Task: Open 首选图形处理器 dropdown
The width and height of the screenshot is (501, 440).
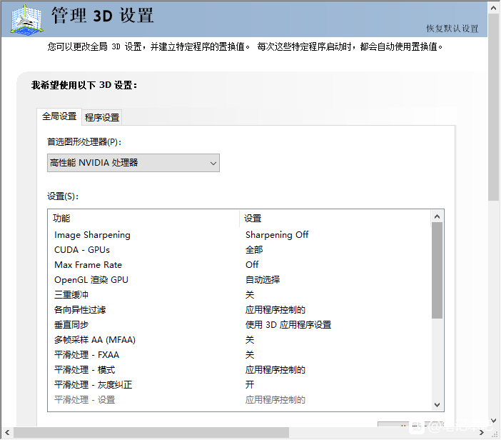Action: pos(133,163)
